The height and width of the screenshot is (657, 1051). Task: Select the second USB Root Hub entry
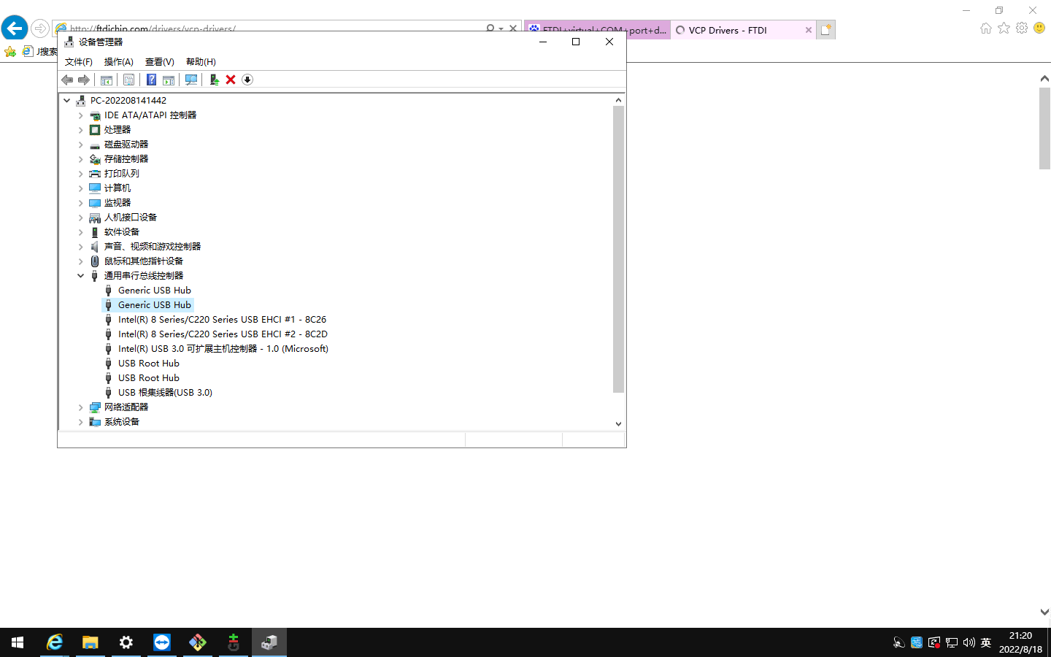tap(149, 378)
